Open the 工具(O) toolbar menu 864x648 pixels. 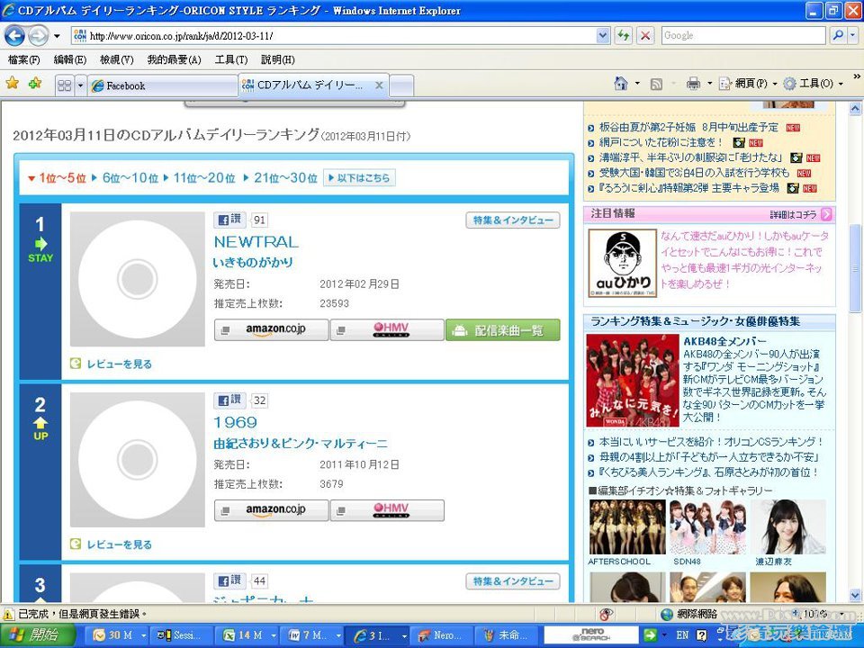814,84
